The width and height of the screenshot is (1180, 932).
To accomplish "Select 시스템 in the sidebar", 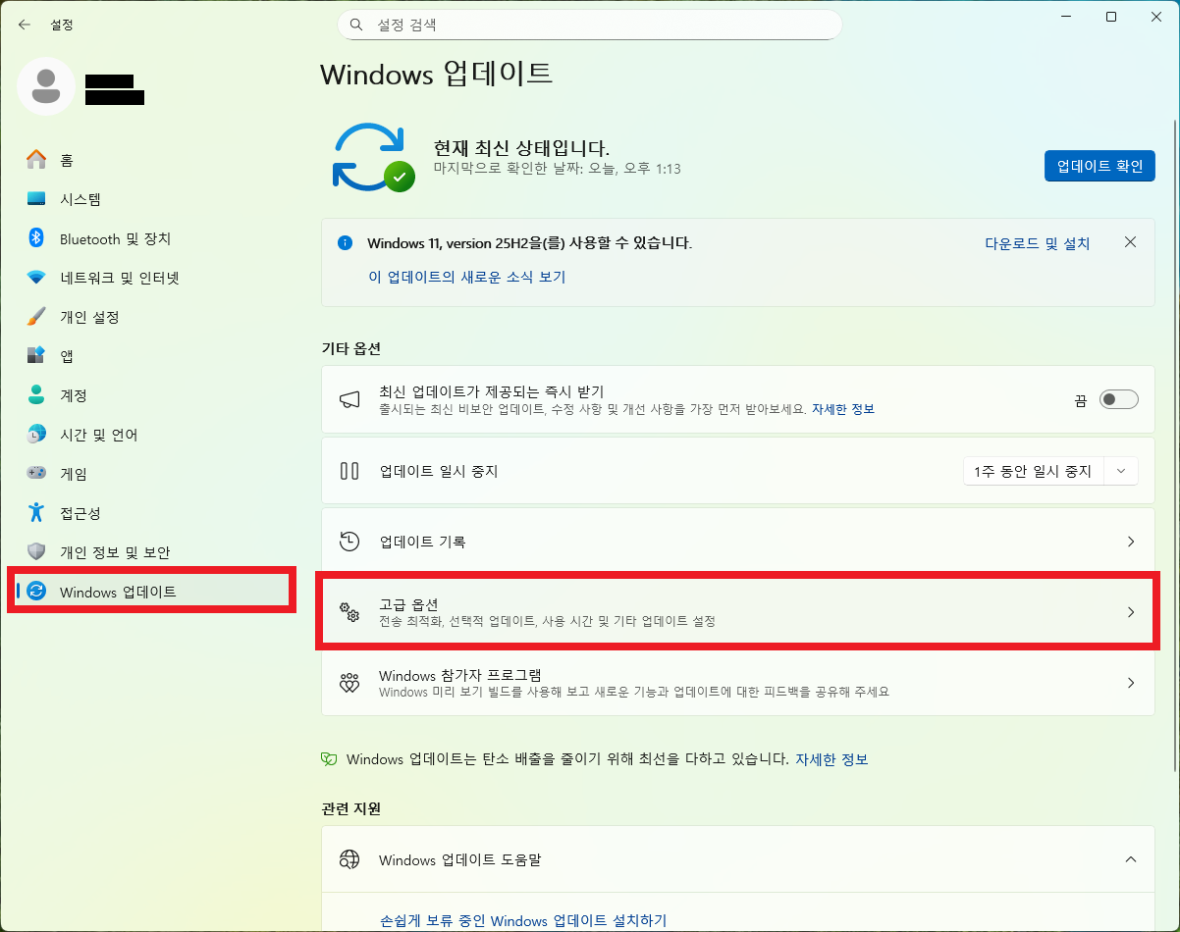I will coord(80,199).
